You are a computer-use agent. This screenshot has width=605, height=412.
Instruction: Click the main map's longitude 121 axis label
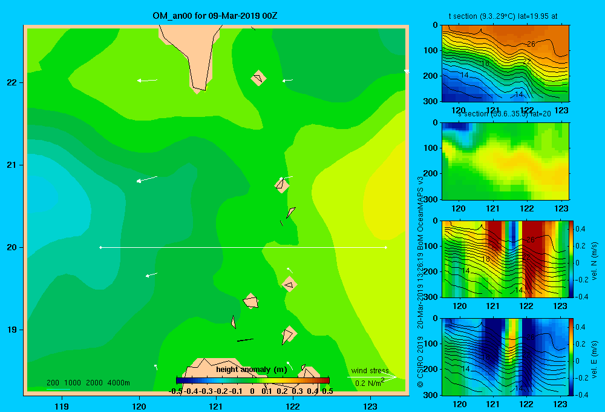216,406
